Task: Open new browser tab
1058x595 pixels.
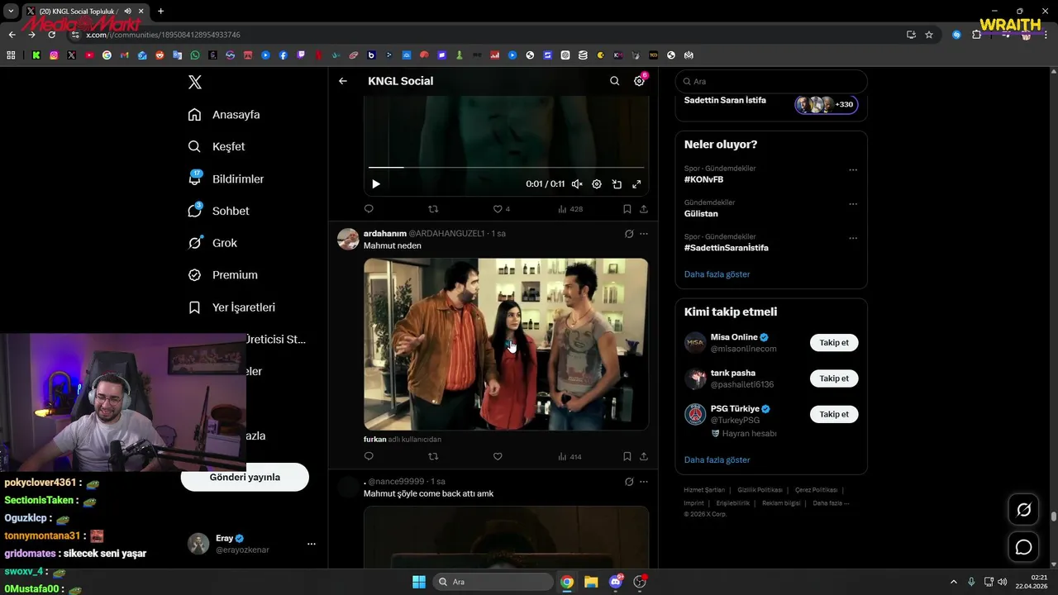Action: tap(160, 11)
